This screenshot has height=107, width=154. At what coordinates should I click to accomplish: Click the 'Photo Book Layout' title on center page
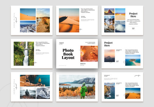point(68,54)
